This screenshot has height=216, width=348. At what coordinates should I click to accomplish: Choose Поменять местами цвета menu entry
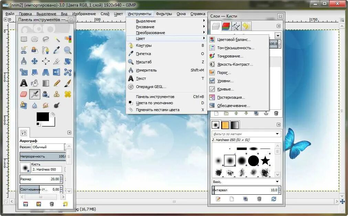pos(167,110)
